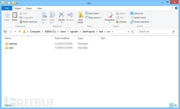The width and height of the screenshot is (180, 109).
Task: Sort by the Type column header
Action: [88, 38]
